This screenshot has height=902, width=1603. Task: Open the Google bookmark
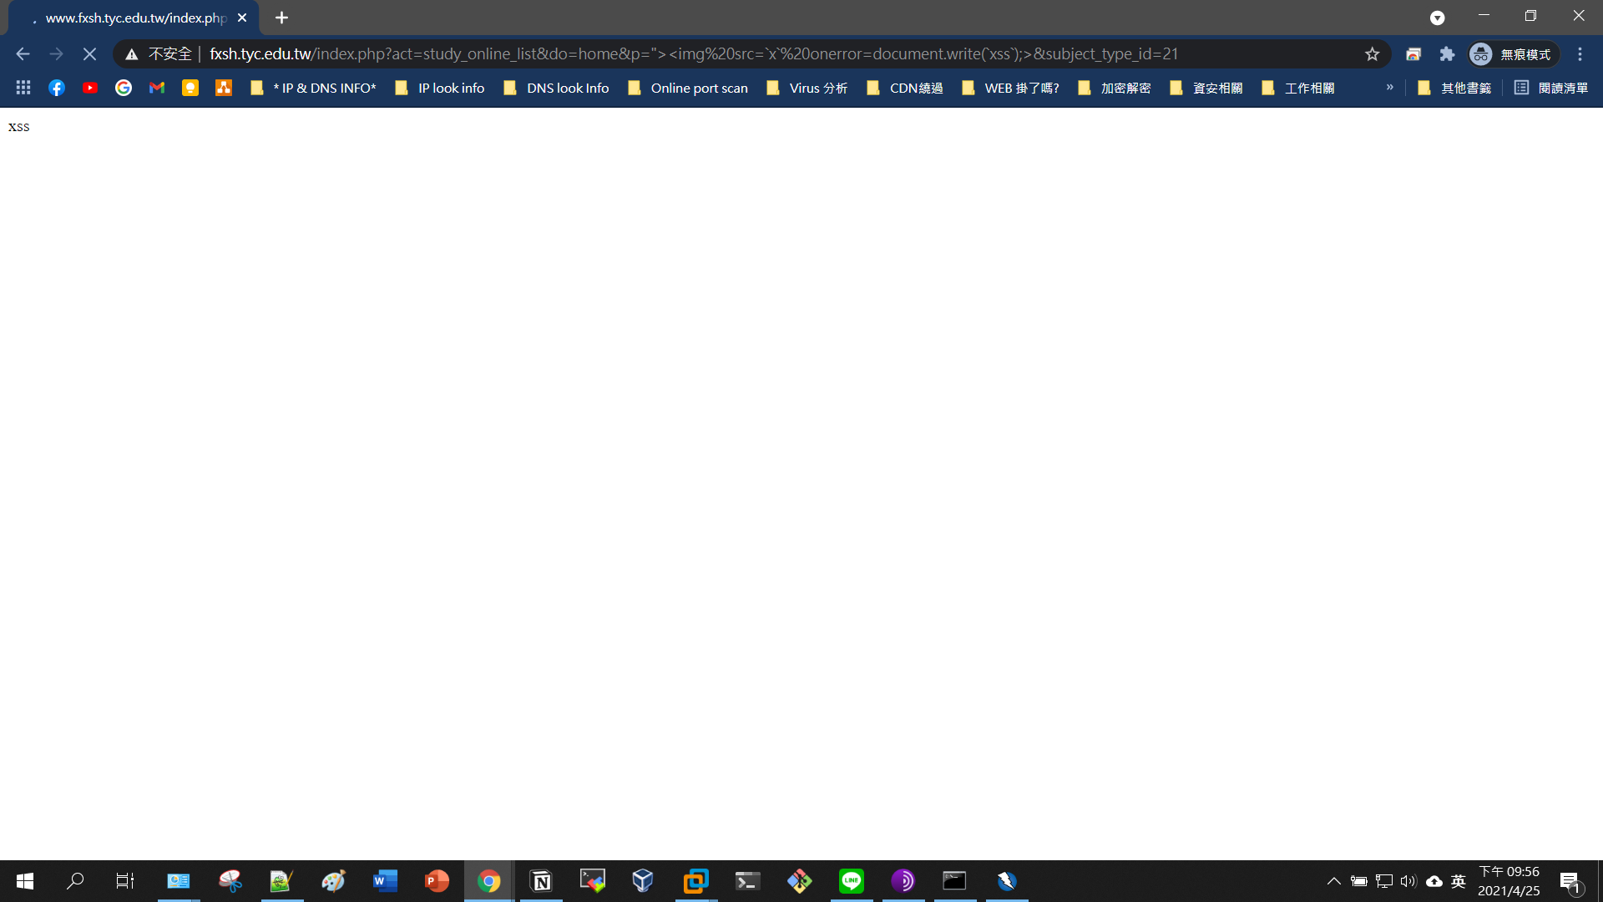(x=124, y=88)
